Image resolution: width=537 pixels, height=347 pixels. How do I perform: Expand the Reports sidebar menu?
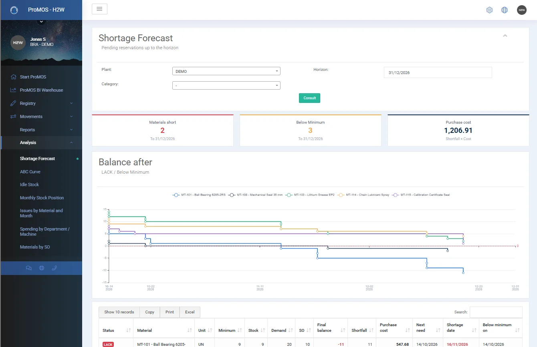coord(41,130)
